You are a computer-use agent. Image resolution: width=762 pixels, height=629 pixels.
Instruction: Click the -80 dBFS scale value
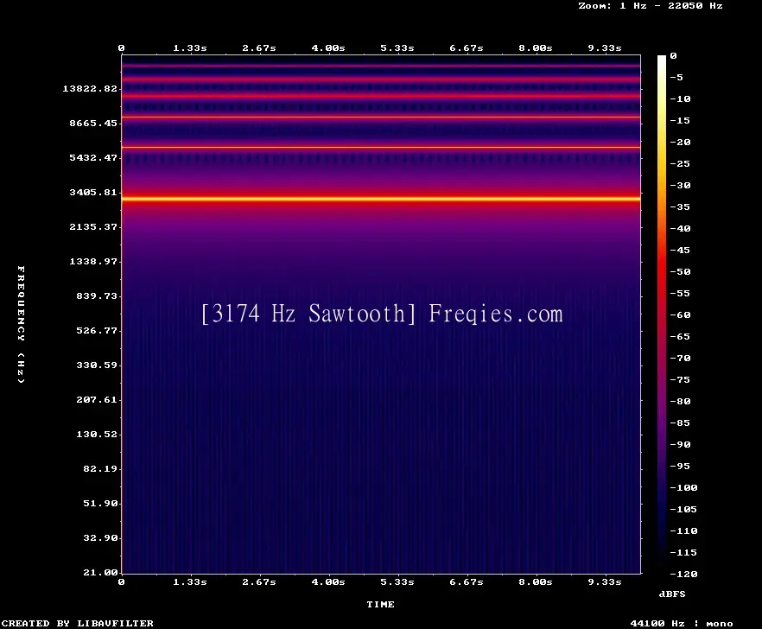tap(680, 401)
